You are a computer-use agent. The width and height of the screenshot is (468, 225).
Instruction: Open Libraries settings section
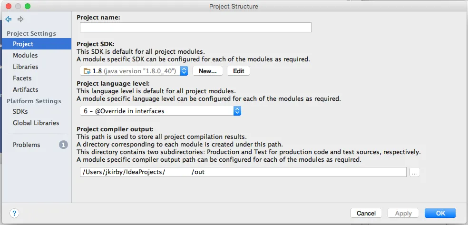[x=26, y=67]
